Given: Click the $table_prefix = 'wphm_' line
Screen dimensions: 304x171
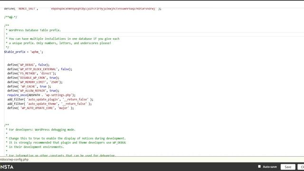Looking at the screenshot, I should click(x=23, y=52).
